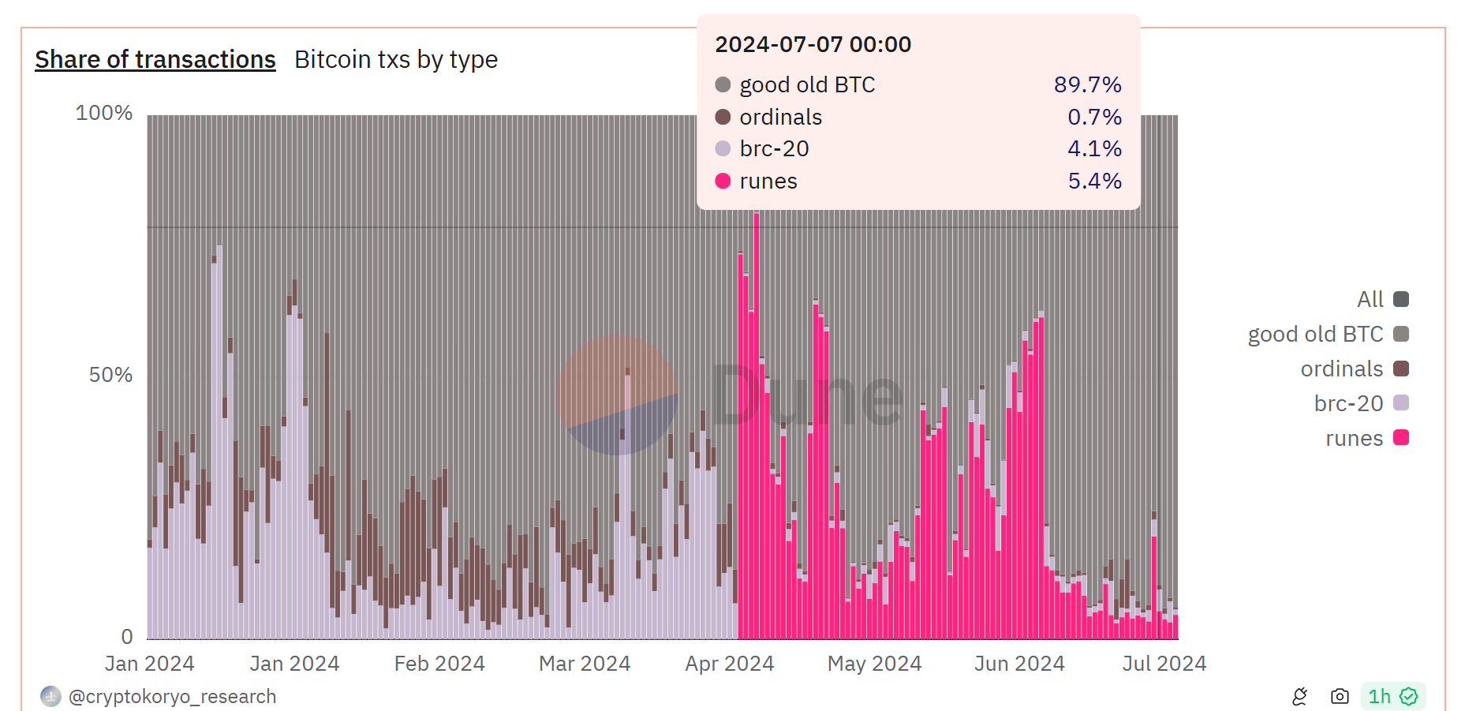Viewport: 1465px width, 711px height.
Task: Click the ordinals 0.7% tooltip value
Action: tap(1095, 117)
